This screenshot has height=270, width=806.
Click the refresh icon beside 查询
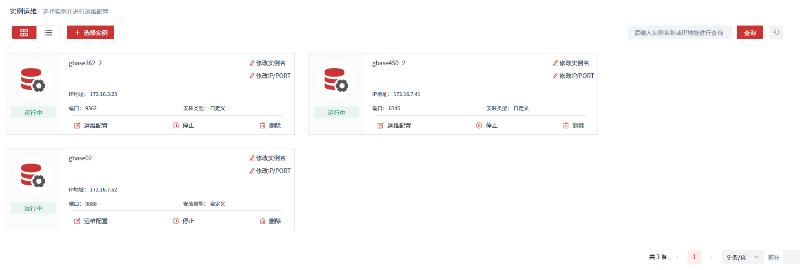(776, 33)
